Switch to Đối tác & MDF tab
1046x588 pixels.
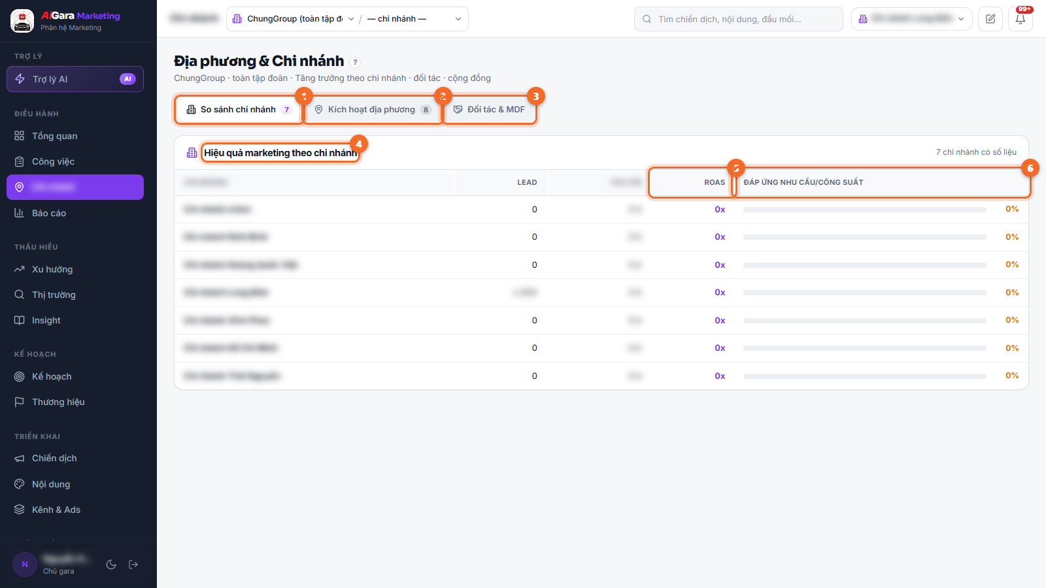click(x=490, y=109)
